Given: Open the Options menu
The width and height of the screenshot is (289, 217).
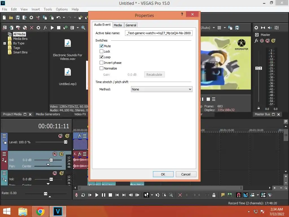Looking at the screenshot, I should click(62, 9).
